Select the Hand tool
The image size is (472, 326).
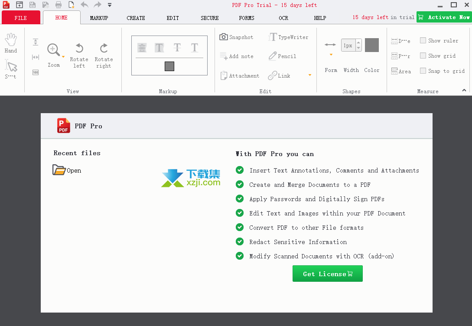11,43
